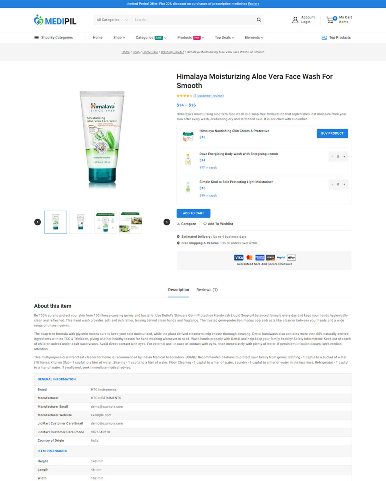Go to previous thumbnail with left arrow
Viewport: 386px width, 481px height.
(38, 222)
